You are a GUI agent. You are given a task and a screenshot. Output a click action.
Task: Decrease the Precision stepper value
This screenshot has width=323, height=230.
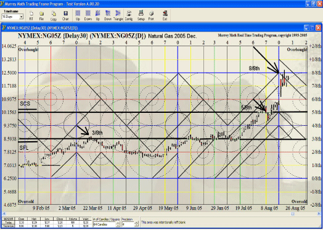click(x=136, y=226)
